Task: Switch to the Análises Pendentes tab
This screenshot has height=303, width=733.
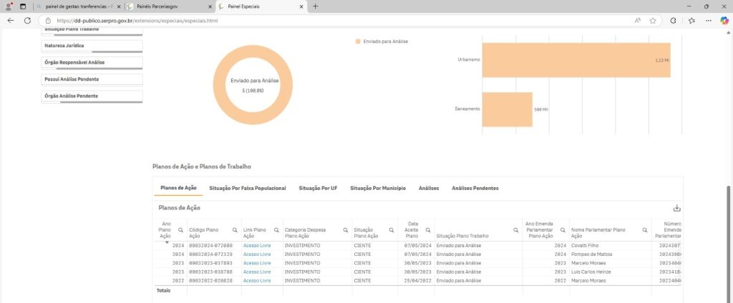Action: coord(475,188)
